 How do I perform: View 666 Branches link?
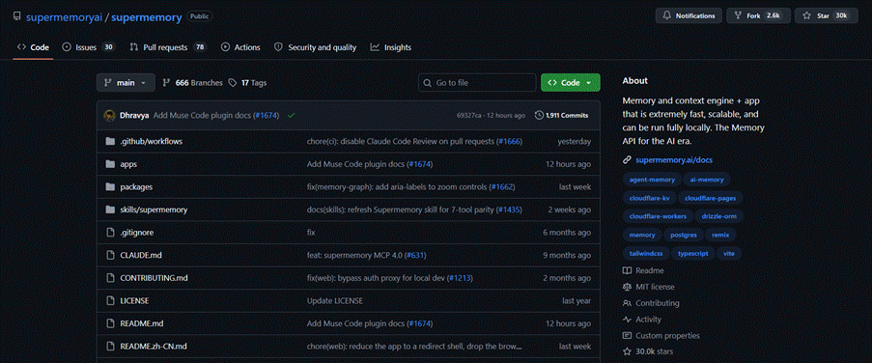(x=192, y=83)
